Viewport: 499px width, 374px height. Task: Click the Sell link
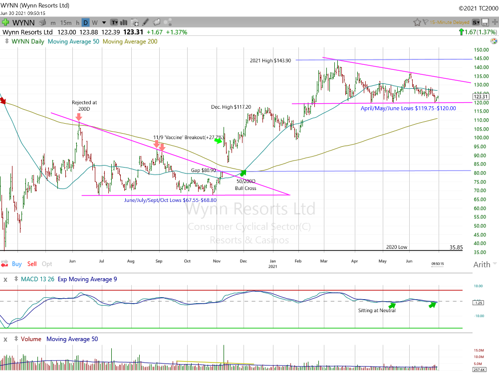32,264
